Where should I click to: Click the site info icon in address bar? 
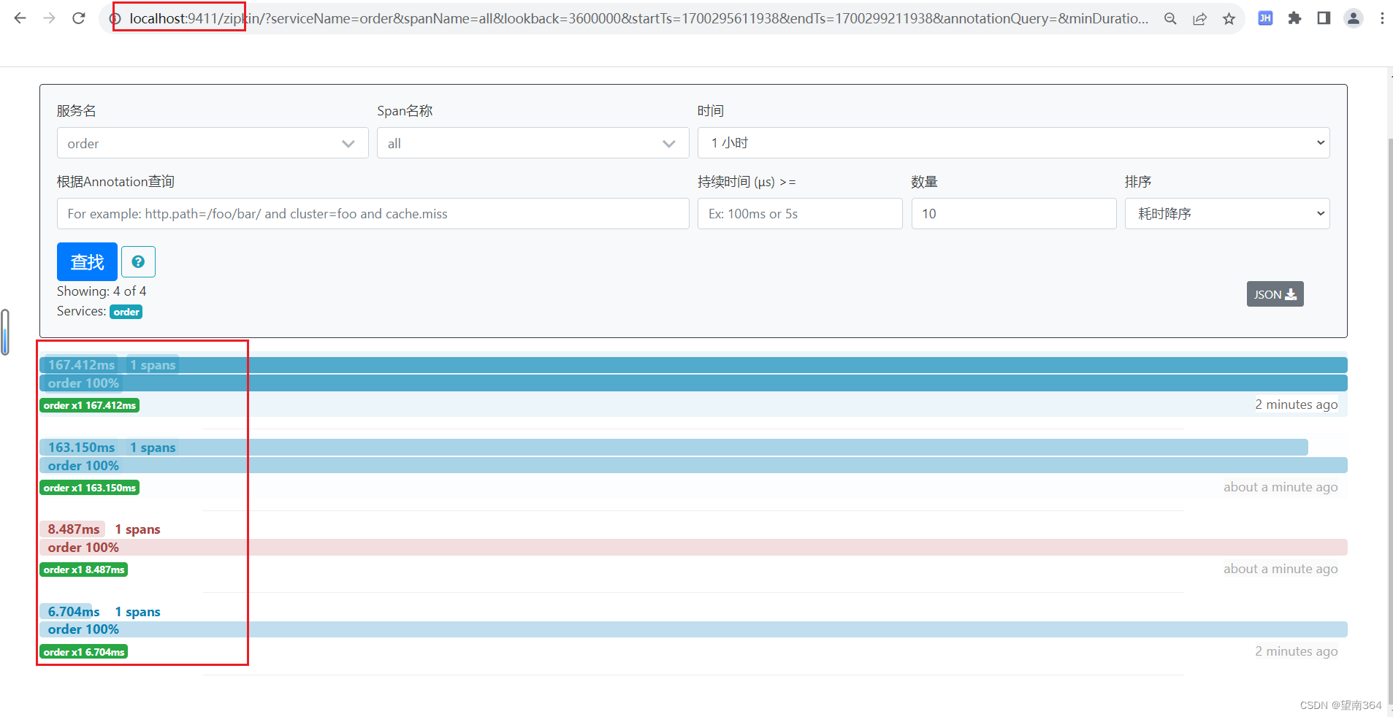click(x=115, y=18)
